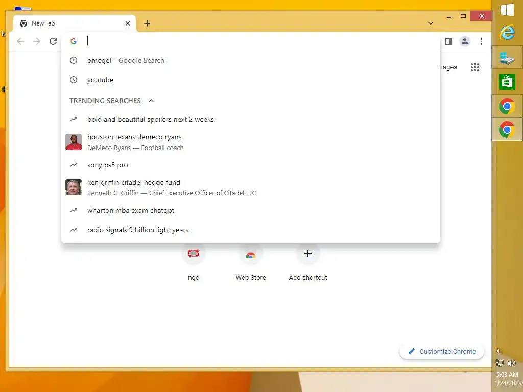Click trending arrow icon beside sony ps5 pro
The height and width of the screenshot is (392, 523).
[74, 165]
